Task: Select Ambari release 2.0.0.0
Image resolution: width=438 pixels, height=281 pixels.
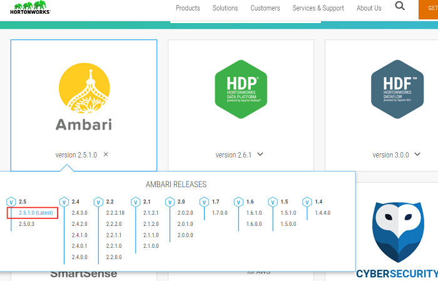Action: [x=185, y=235]
